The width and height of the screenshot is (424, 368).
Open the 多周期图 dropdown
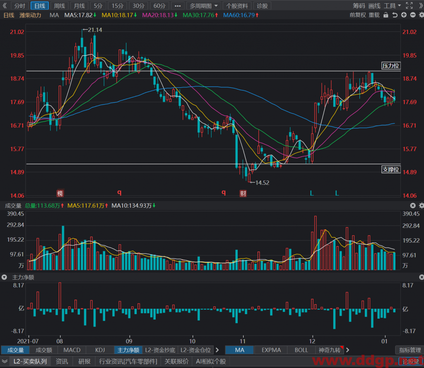pyautogui.click(x=203, y=6)
